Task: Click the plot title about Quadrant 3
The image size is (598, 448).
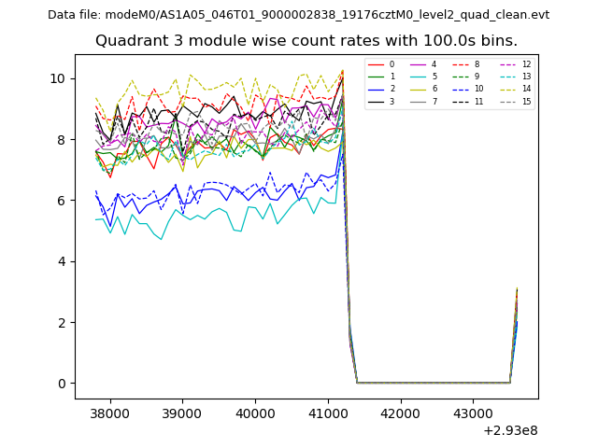Action: pos(306,41)
